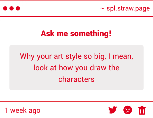Click the '1 week ago' timestamp
The height and width of the screenshot is (118, 153).
22,110
